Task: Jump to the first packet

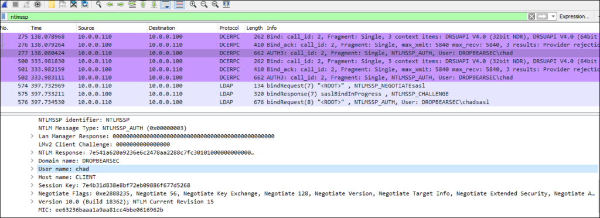Action: tap(143, 5)
